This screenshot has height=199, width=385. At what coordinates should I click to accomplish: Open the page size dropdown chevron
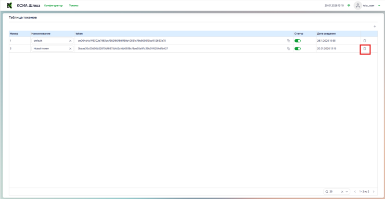point(346,191)
